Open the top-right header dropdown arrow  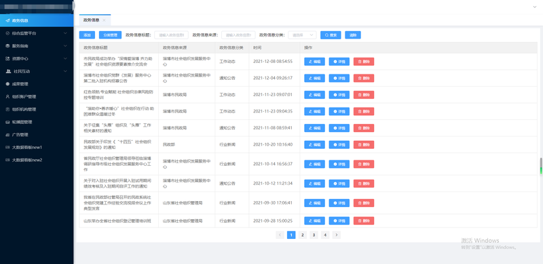[x=535, y=7]
